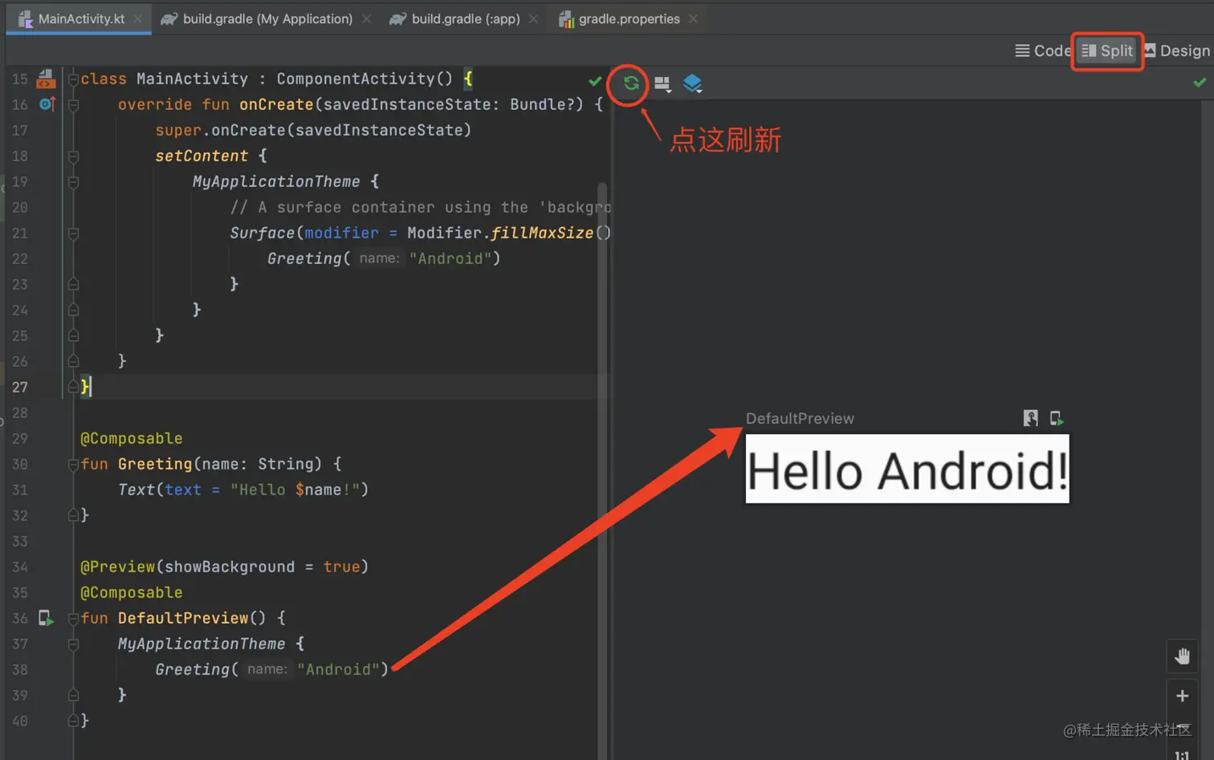Collapse the Greeting function fold line 30

click(x=73, y=464)
